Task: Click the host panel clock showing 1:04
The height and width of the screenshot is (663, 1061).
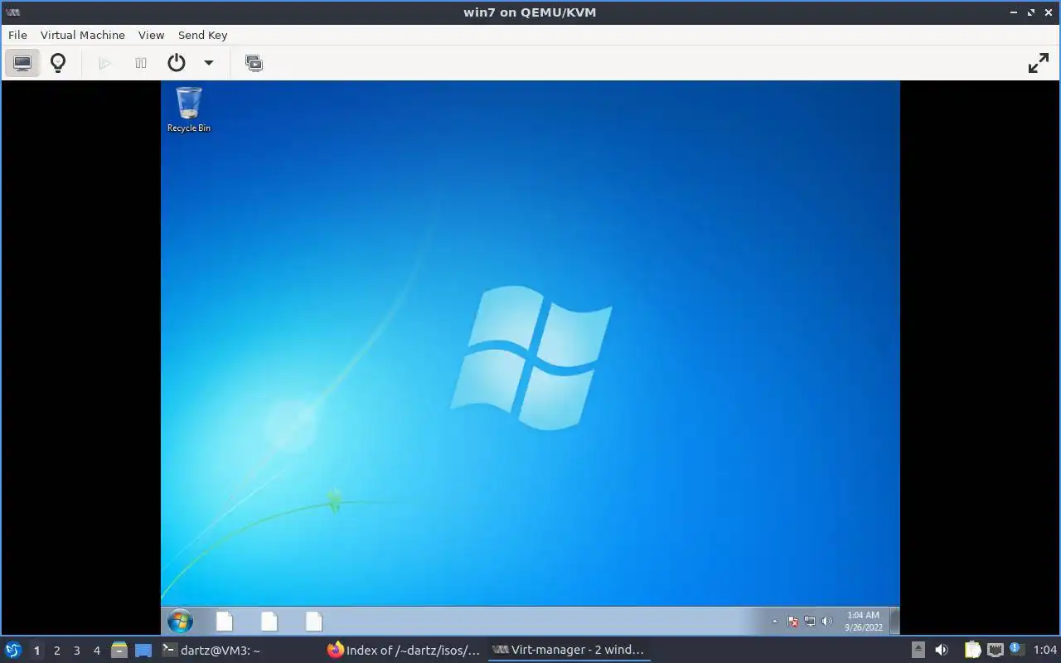Action: click(x=1045, y=651)
